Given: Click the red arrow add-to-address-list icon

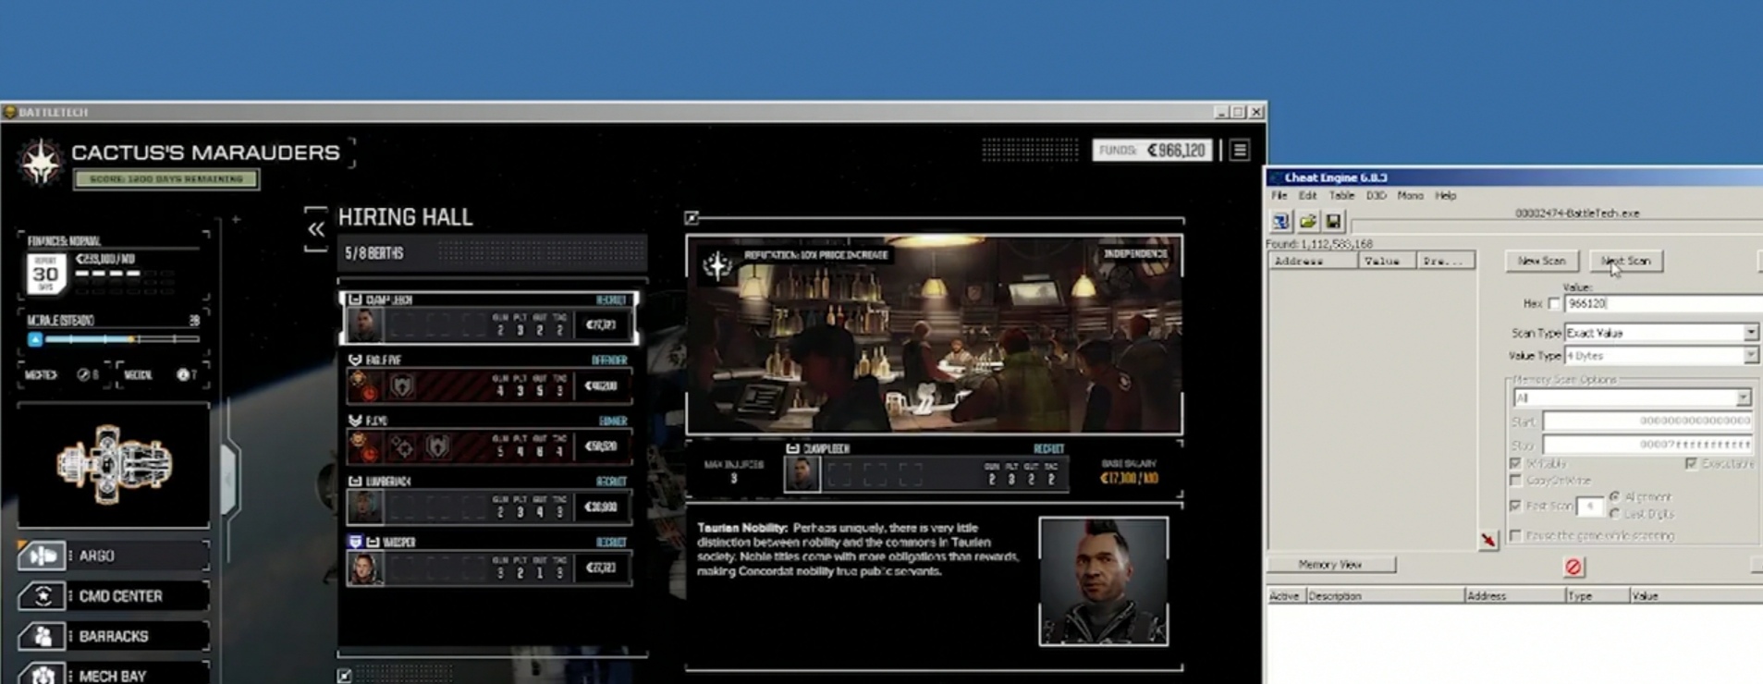Looking at the screenshot, I should point(1488,540).
